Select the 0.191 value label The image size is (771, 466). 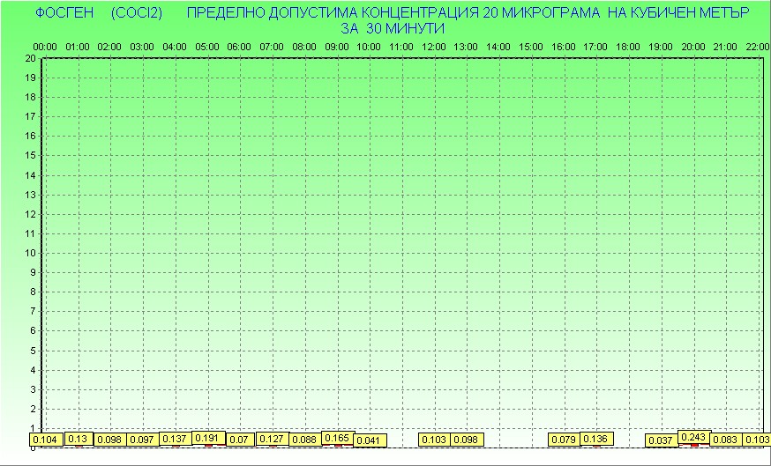[207, 437]
